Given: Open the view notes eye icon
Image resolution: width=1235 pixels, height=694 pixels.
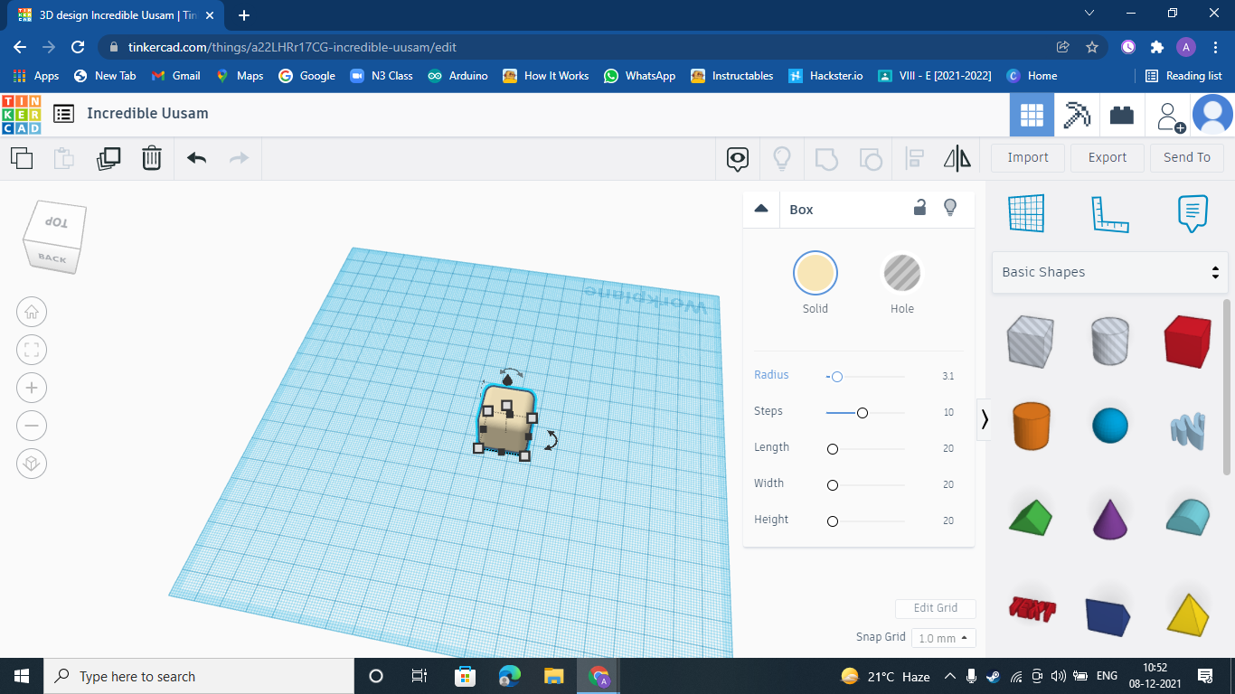Looking at the screenshot, I should tap(738, 159).
